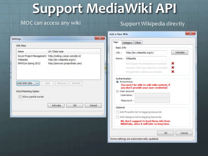208x156 pixels.
Task: Click http://en.wikipedia.org/w/ cell in Wiki Sites list
Action: point(62,60)
